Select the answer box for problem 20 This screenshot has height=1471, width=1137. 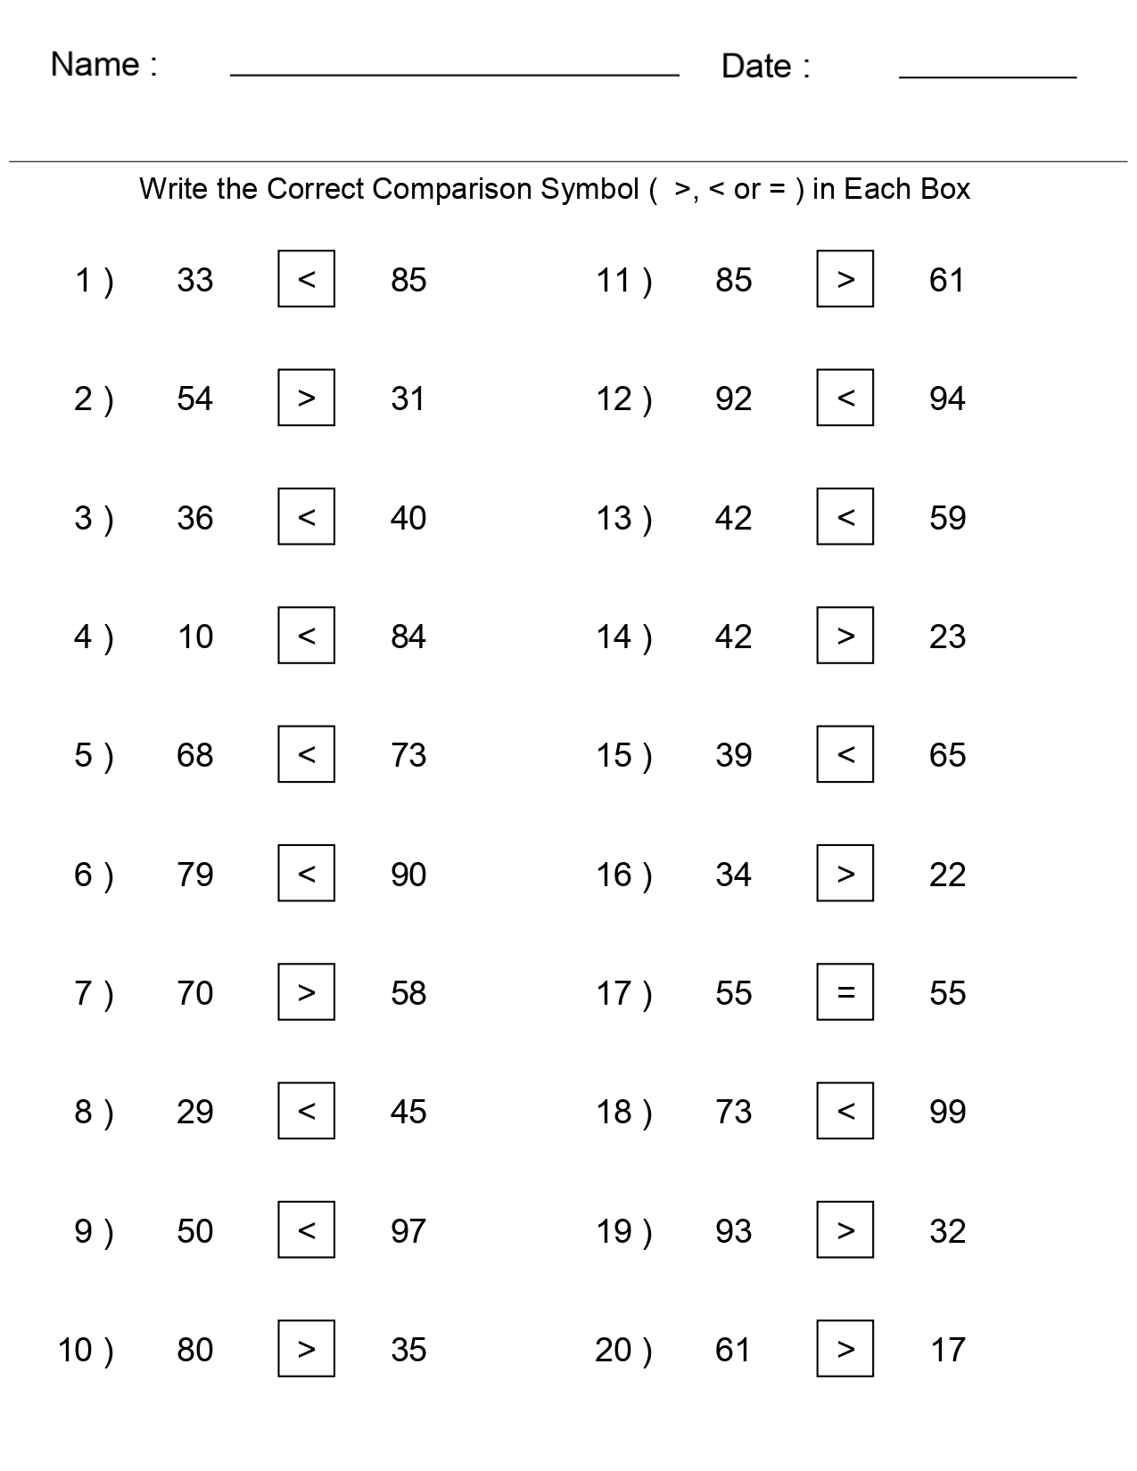(x=845, y=1348)
